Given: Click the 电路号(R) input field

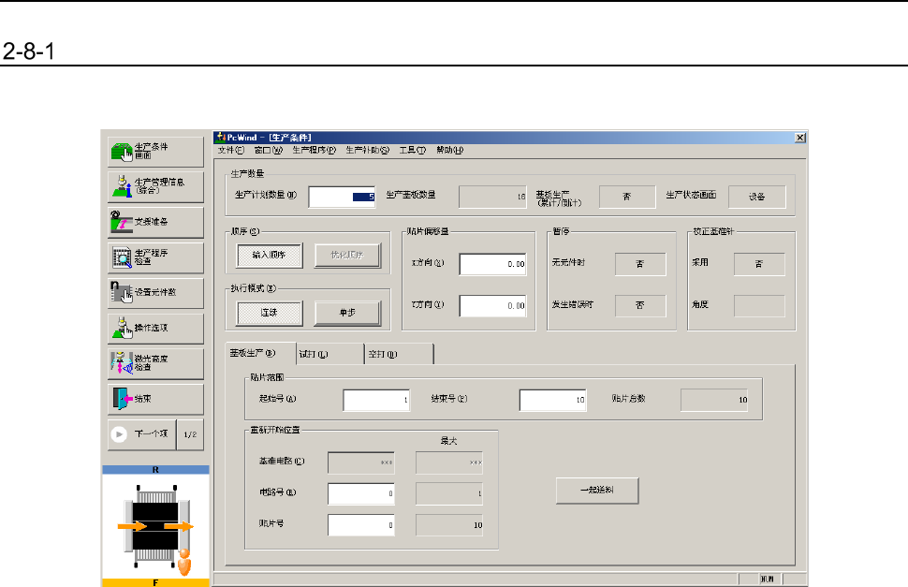Looking at the screenshot, I should [x=361, y=493].
